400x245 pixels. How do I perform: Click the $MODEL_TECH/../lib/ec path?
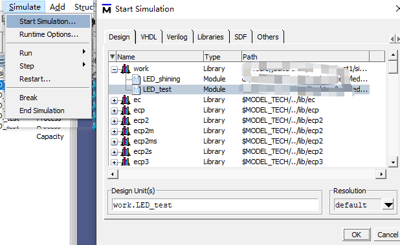click(278, 100)
